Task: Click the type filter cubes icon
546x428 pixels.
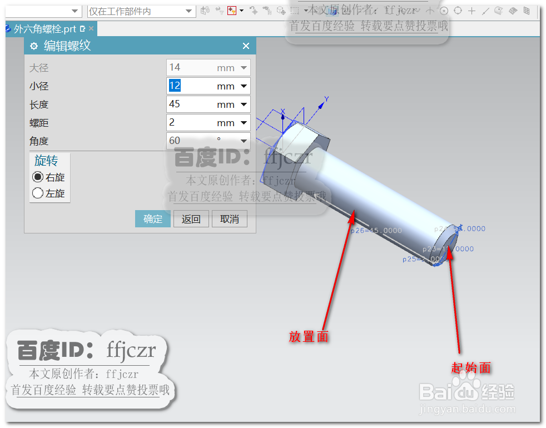Action: coord(205,11)
